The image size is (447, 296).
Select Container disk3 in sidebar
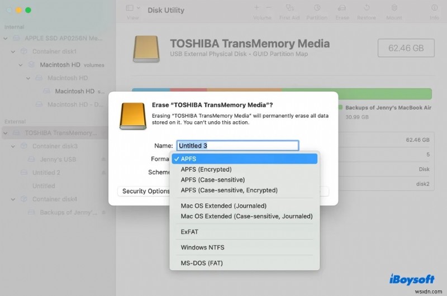[x=55, y=146]
